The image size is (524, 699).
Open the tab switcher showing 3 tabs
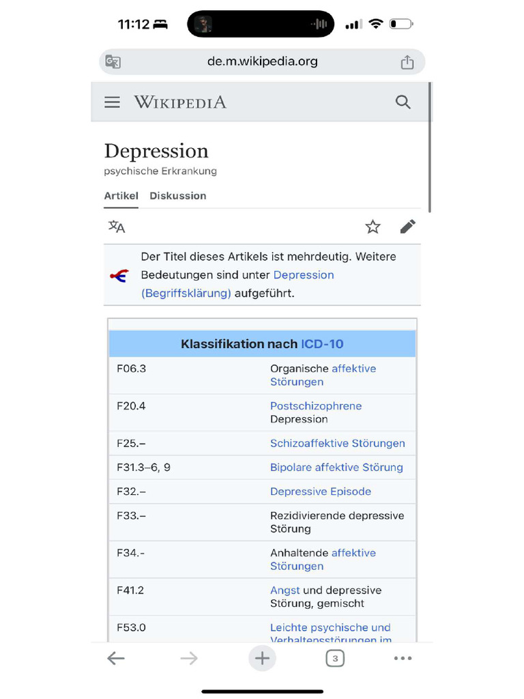(335, 658)
